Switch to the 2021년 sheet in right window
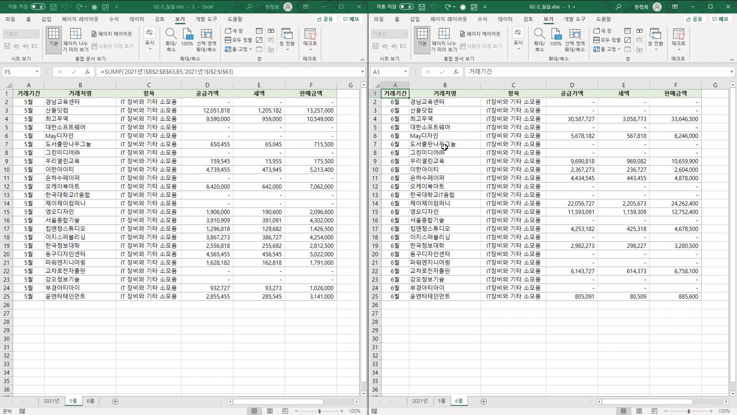 click(x=420, y=401)
